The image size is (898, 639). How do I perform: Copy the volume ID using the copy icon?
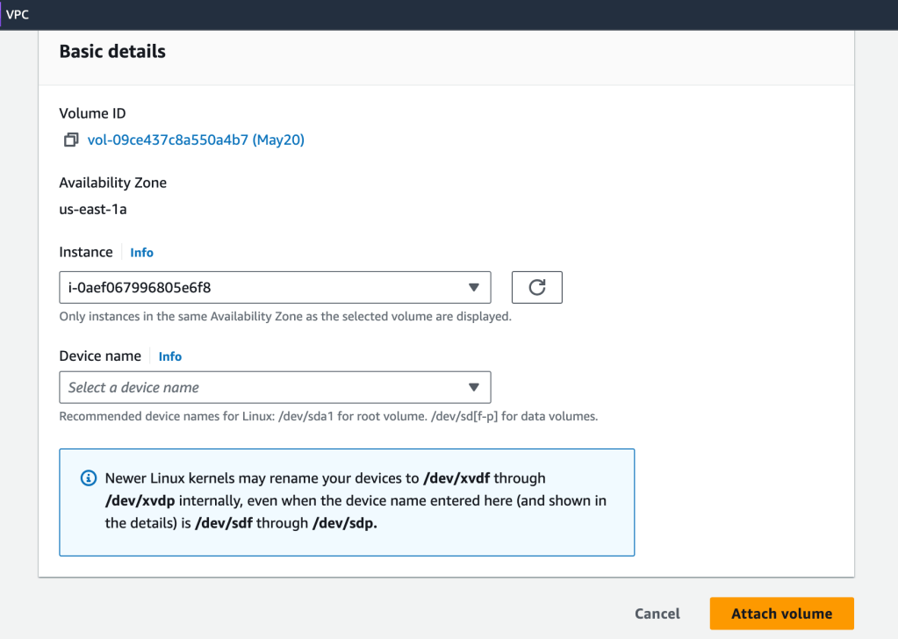[x=71, y=140]
